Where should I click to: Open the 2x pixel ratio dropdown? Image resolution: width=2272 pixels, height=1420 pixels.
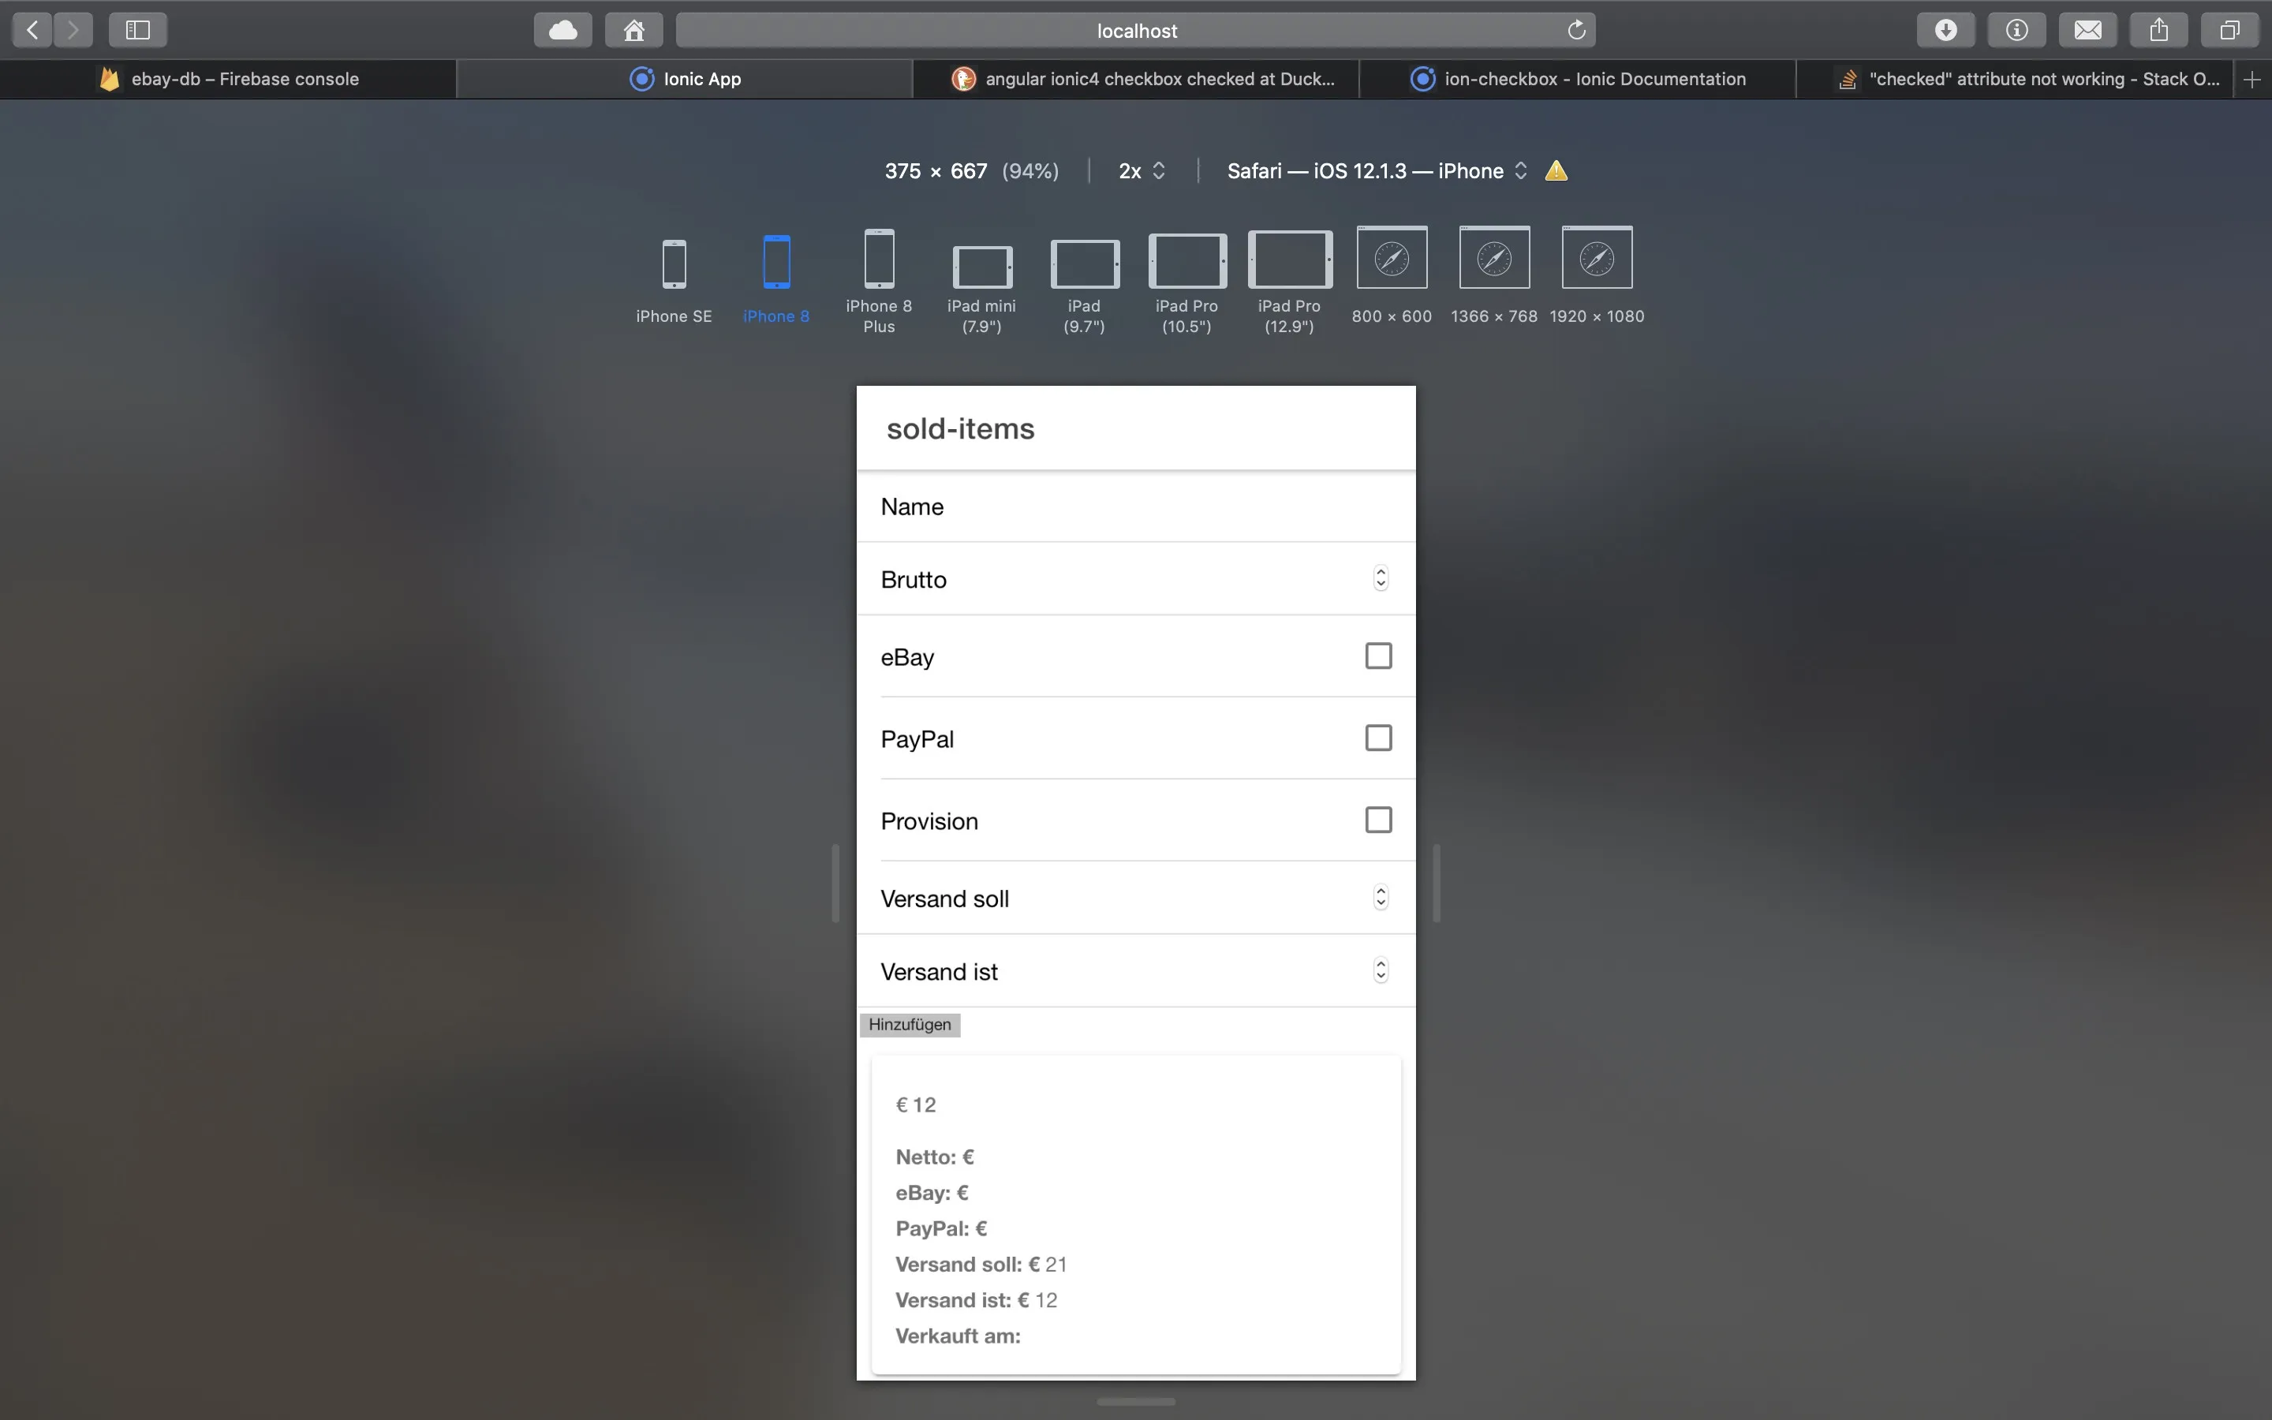tap(1142, 171)
